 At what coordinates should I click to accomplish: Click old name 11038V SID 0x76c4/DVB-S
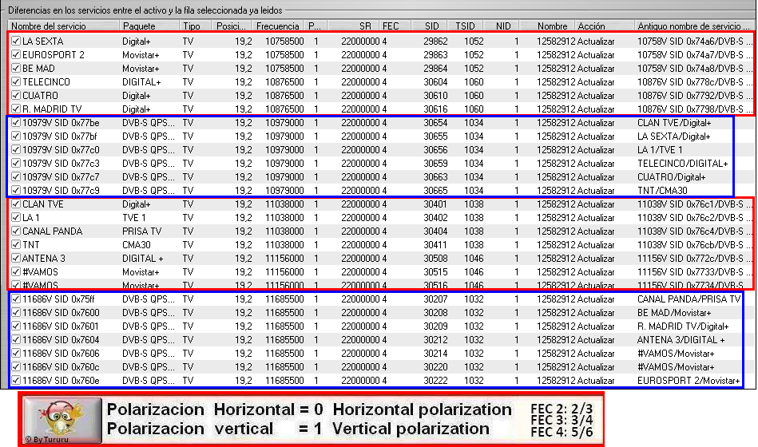pyautogui.click(x=695, y=231)
